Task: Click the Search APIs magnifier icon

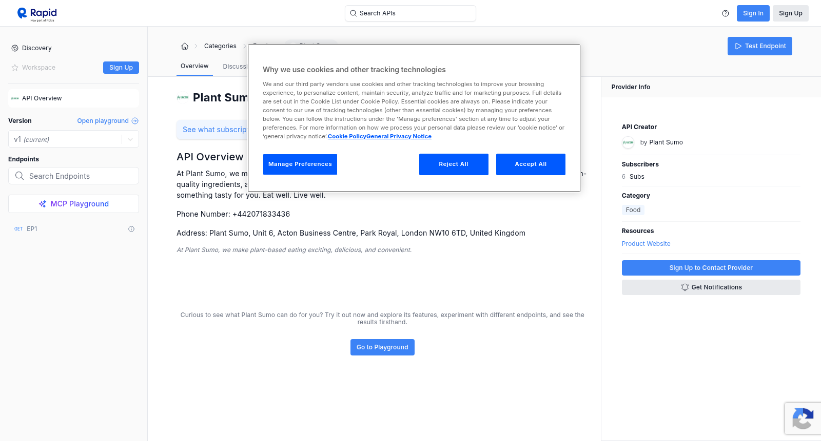Action: 354,13
